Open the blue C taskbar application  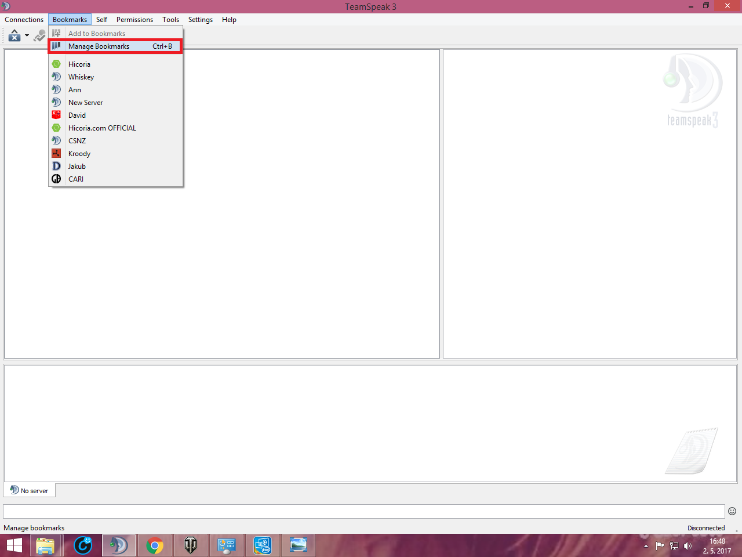click(83, 545)
